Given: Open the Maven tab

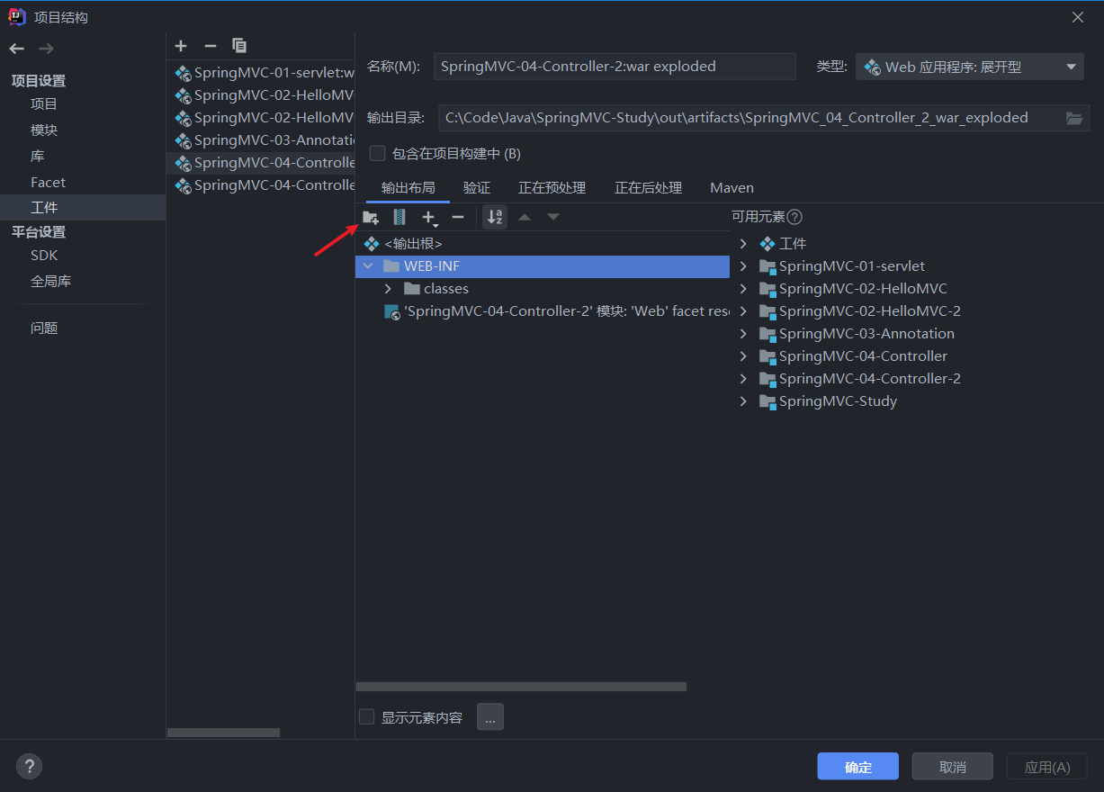Looking at the screenshot, I should pyautogui.click(x=732, y=188).
